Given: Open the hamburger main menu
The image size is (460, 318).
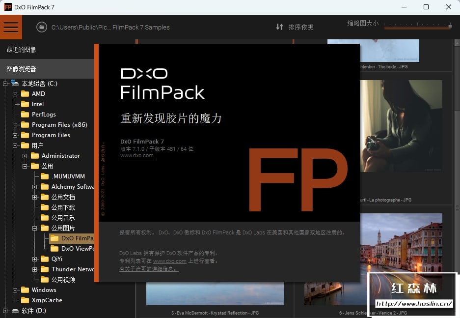Looking at the screenshot, I should [x=11, y=27].
